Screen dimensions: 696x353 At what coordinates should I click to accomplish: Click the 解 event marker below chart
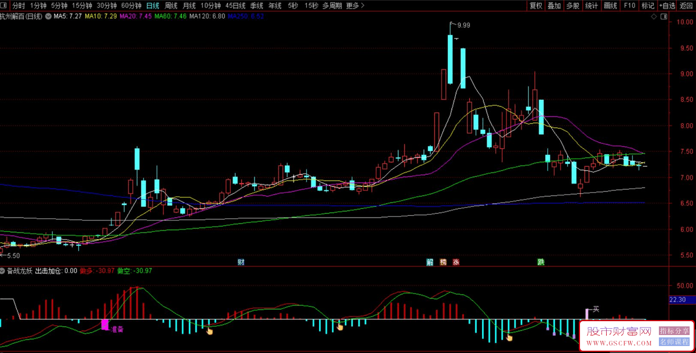(x=430, y=262)
